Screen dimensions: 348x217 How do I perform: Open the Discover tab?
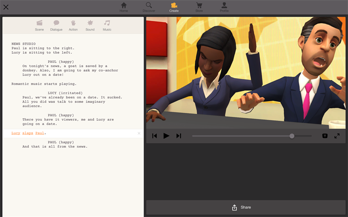tap(149, 7)
